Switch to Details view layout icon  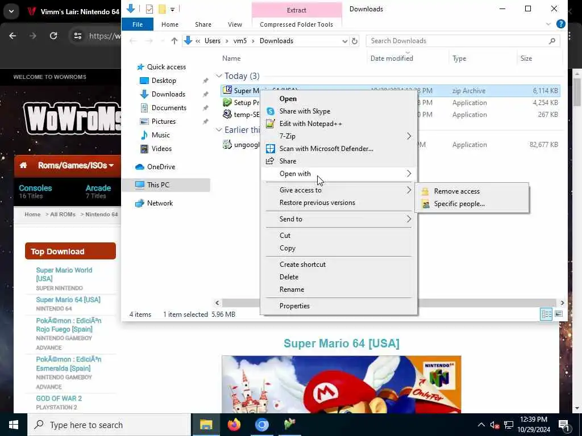tap(546, 315)
